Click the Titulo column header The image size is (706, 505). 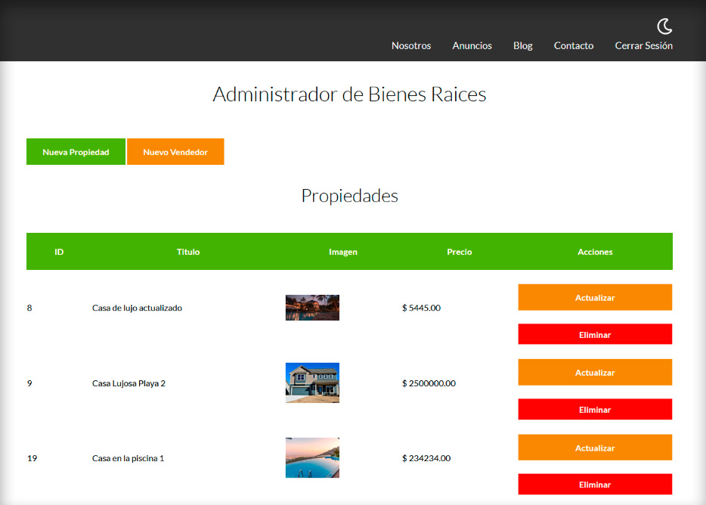tap(188, 252)
